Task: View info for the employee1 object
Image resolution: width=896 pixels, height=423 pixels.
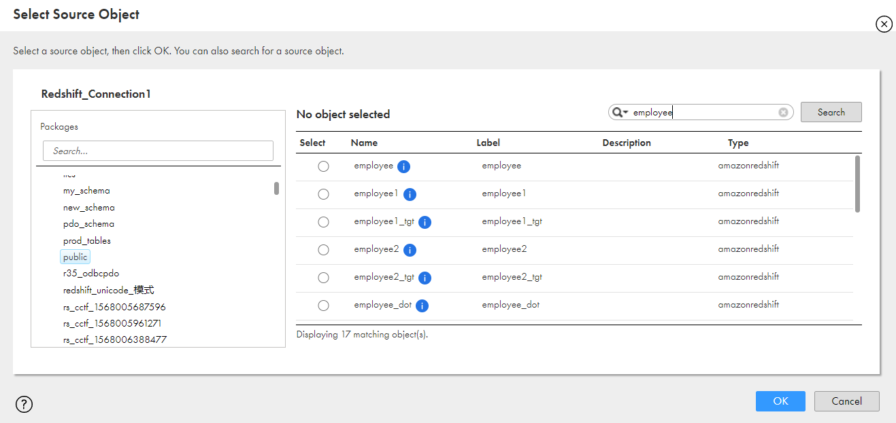Action: tap(410, 194)
